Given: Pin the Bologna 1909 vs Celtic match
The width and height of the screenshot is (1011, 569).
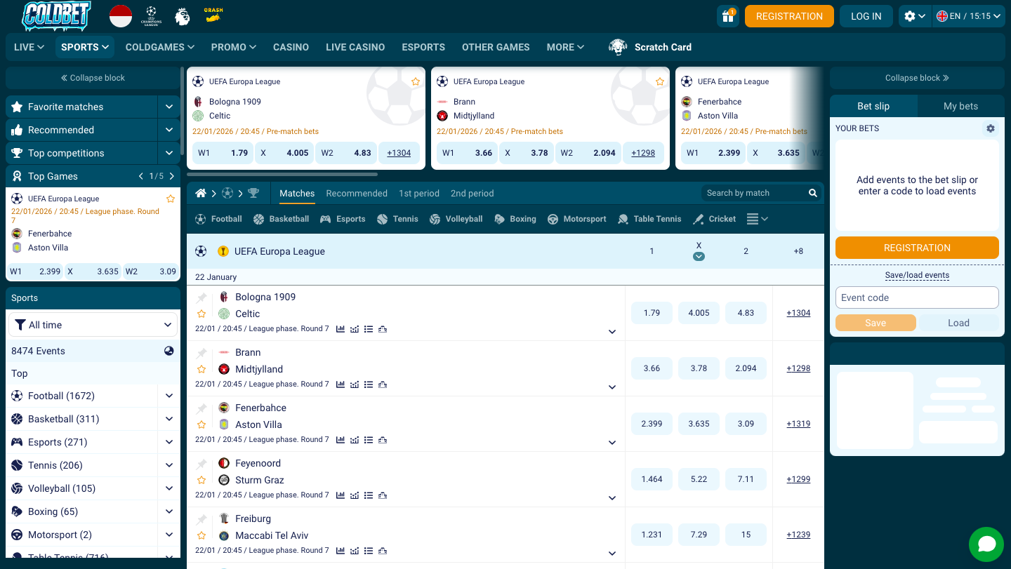Looking at the screenshot, I should [201, 297].
